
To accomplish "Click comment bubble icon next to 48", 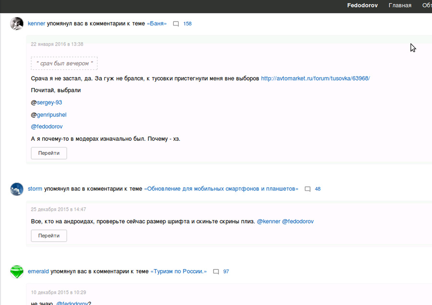I will pos(308,189).
